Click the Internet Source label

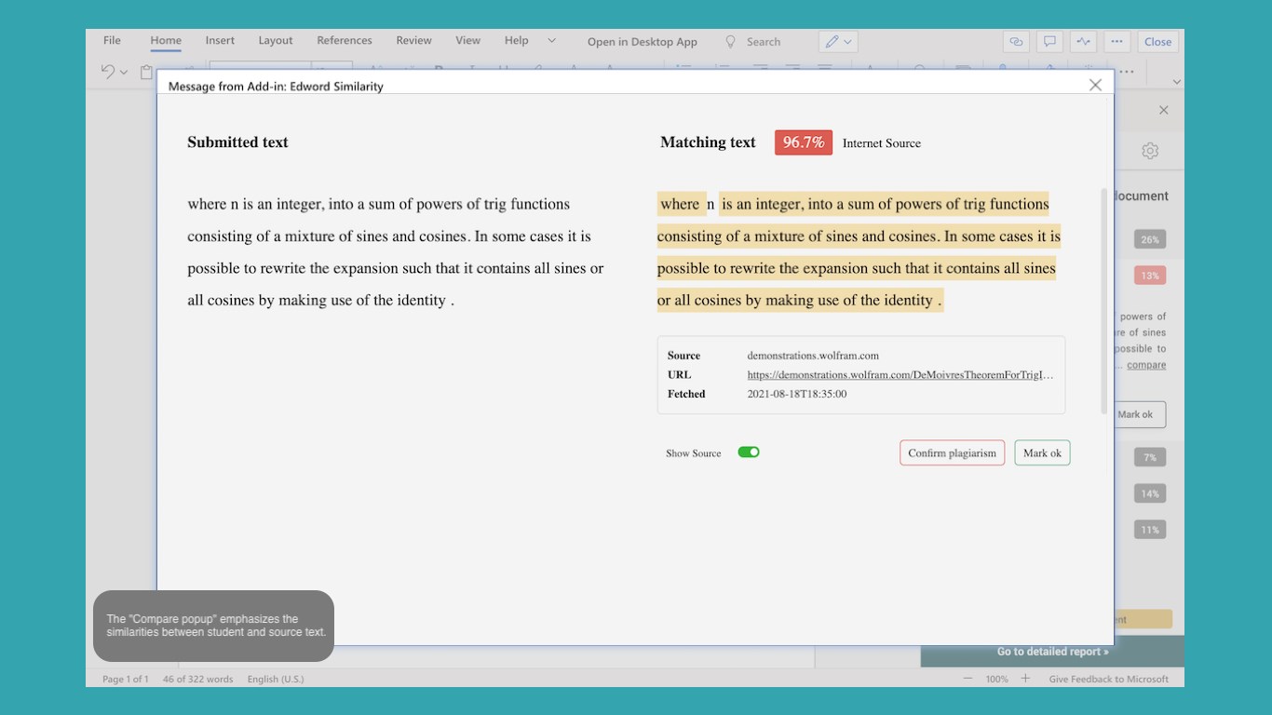point(882,143)
